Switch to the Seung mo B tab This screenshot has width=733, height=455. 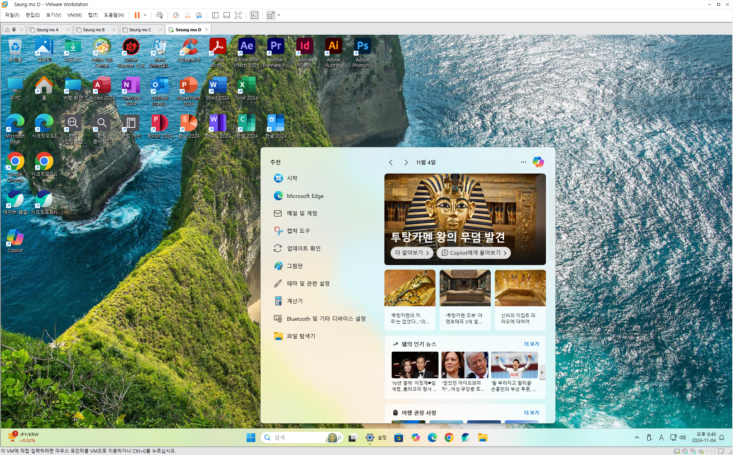point(93,30)
